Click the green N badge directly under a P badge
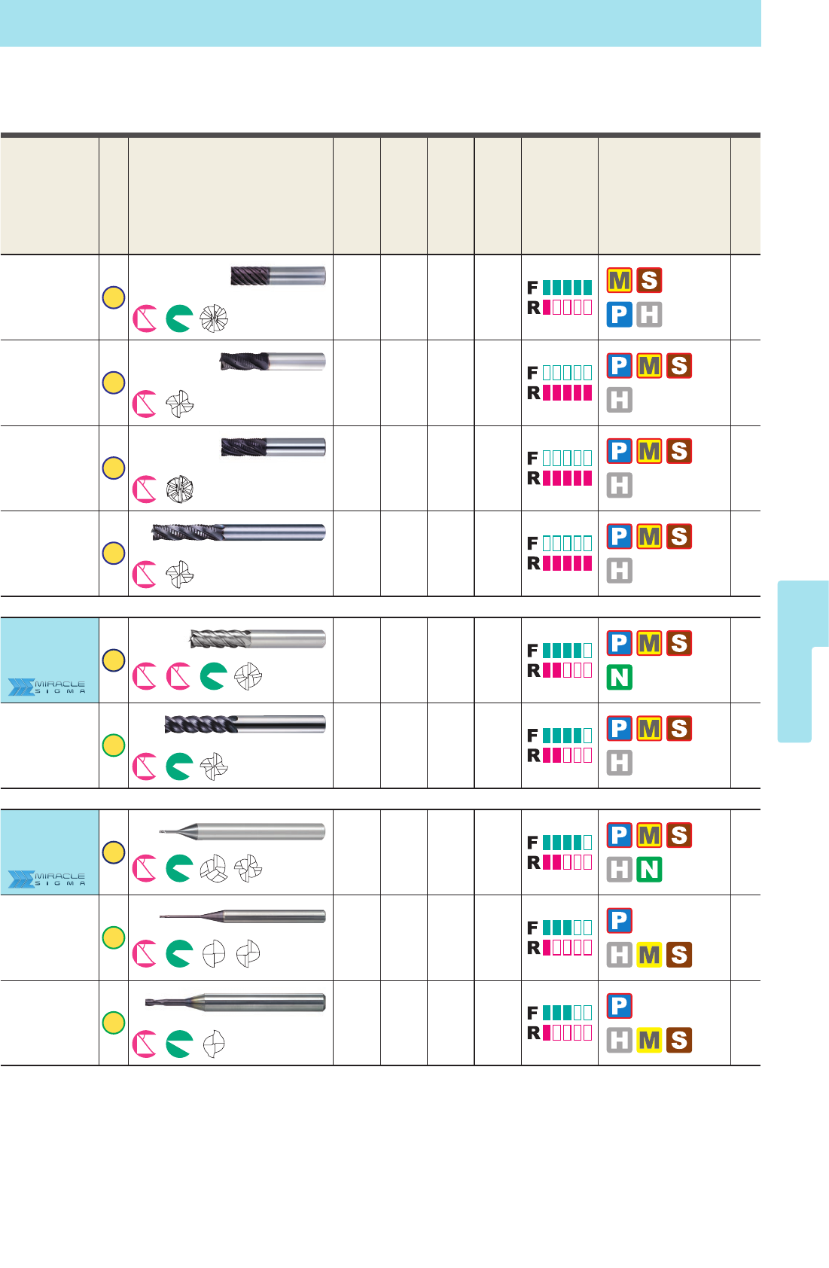829x1268 pixels. 619,678
